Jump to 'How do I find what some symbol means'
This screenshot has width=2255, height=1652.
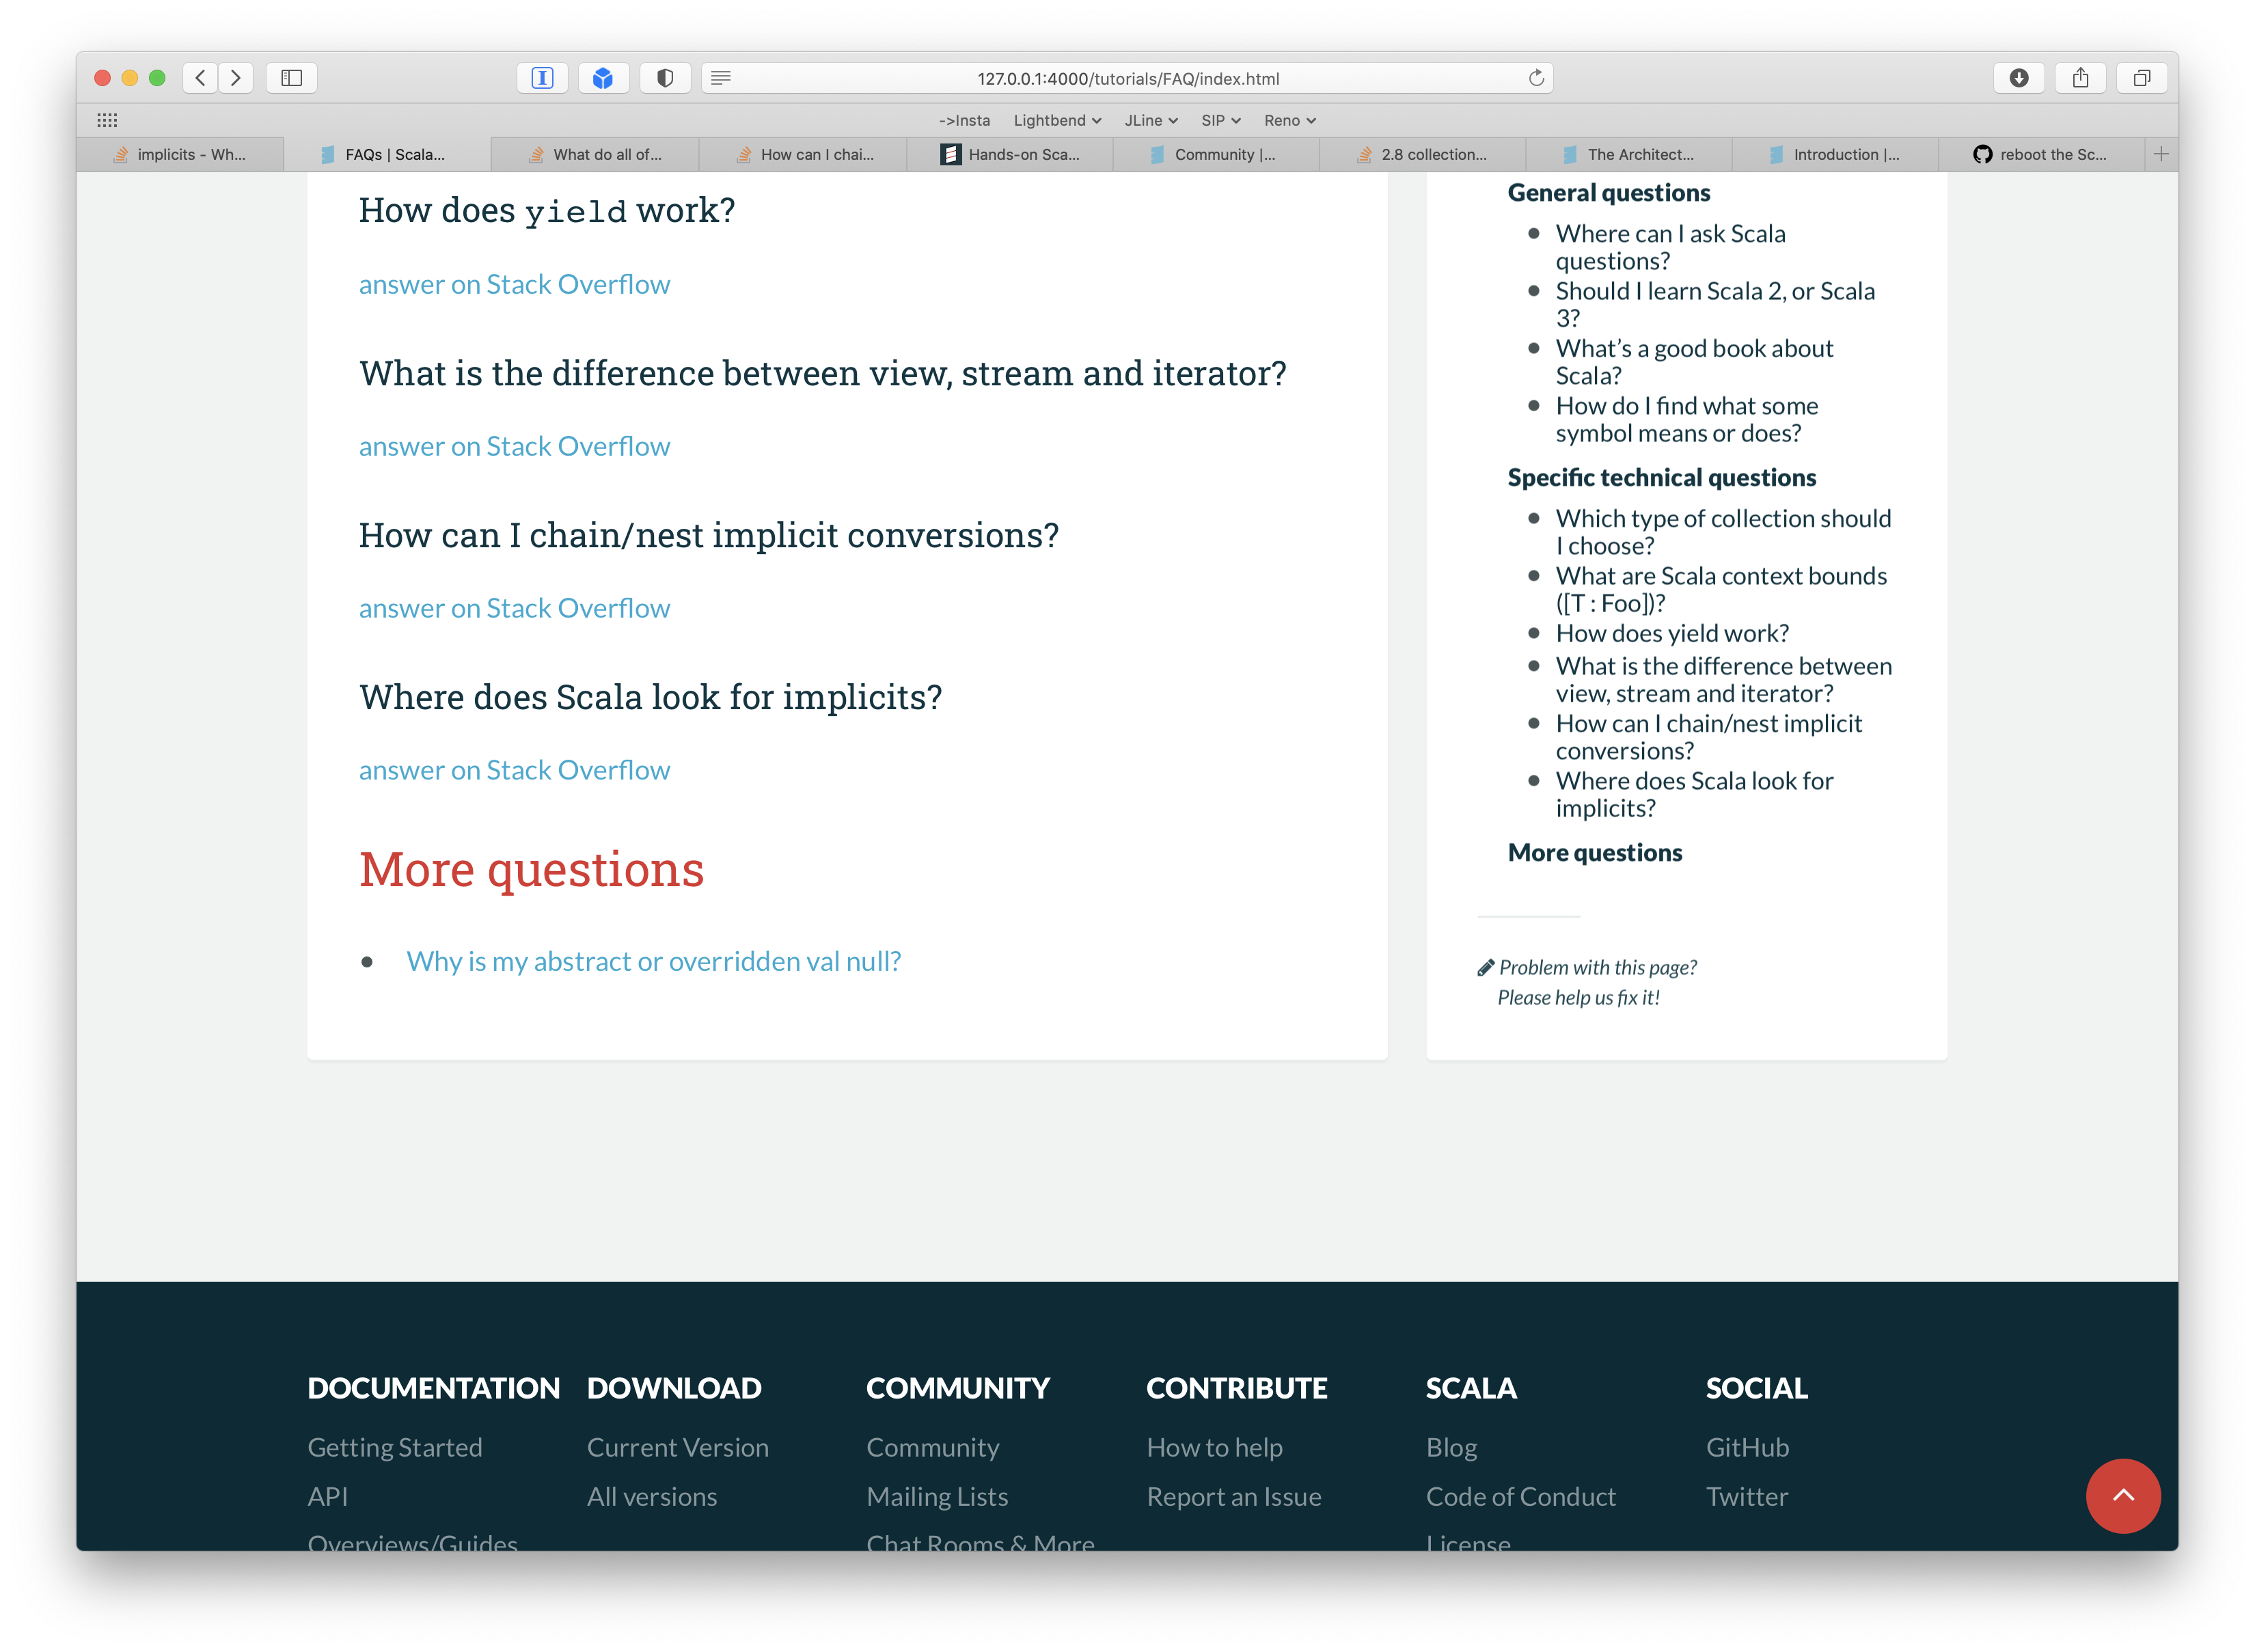click(x=1686, y=419)
